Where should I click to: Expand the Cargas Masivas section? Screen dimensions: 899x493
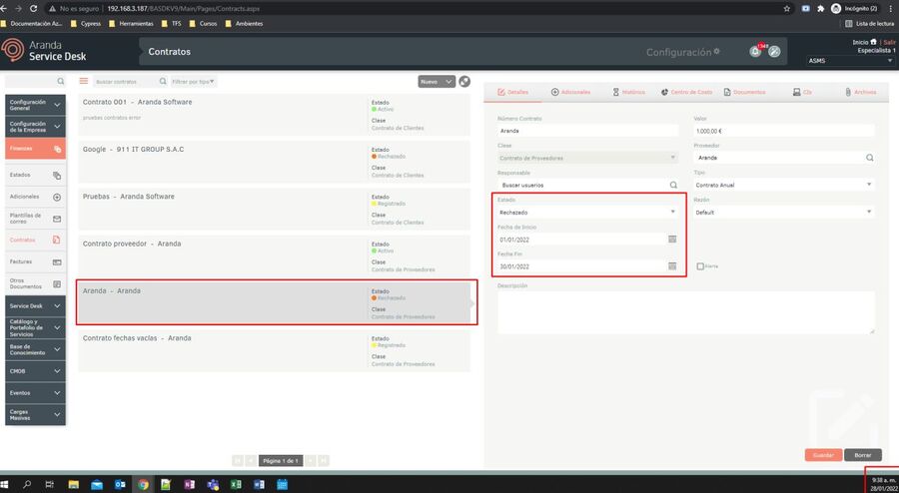click(36, 415)
